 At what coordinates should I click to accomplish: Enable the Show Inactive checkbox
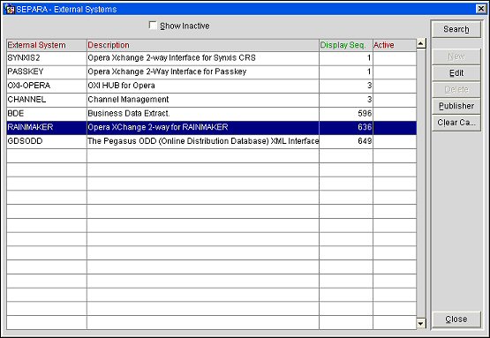pos(153,26)
